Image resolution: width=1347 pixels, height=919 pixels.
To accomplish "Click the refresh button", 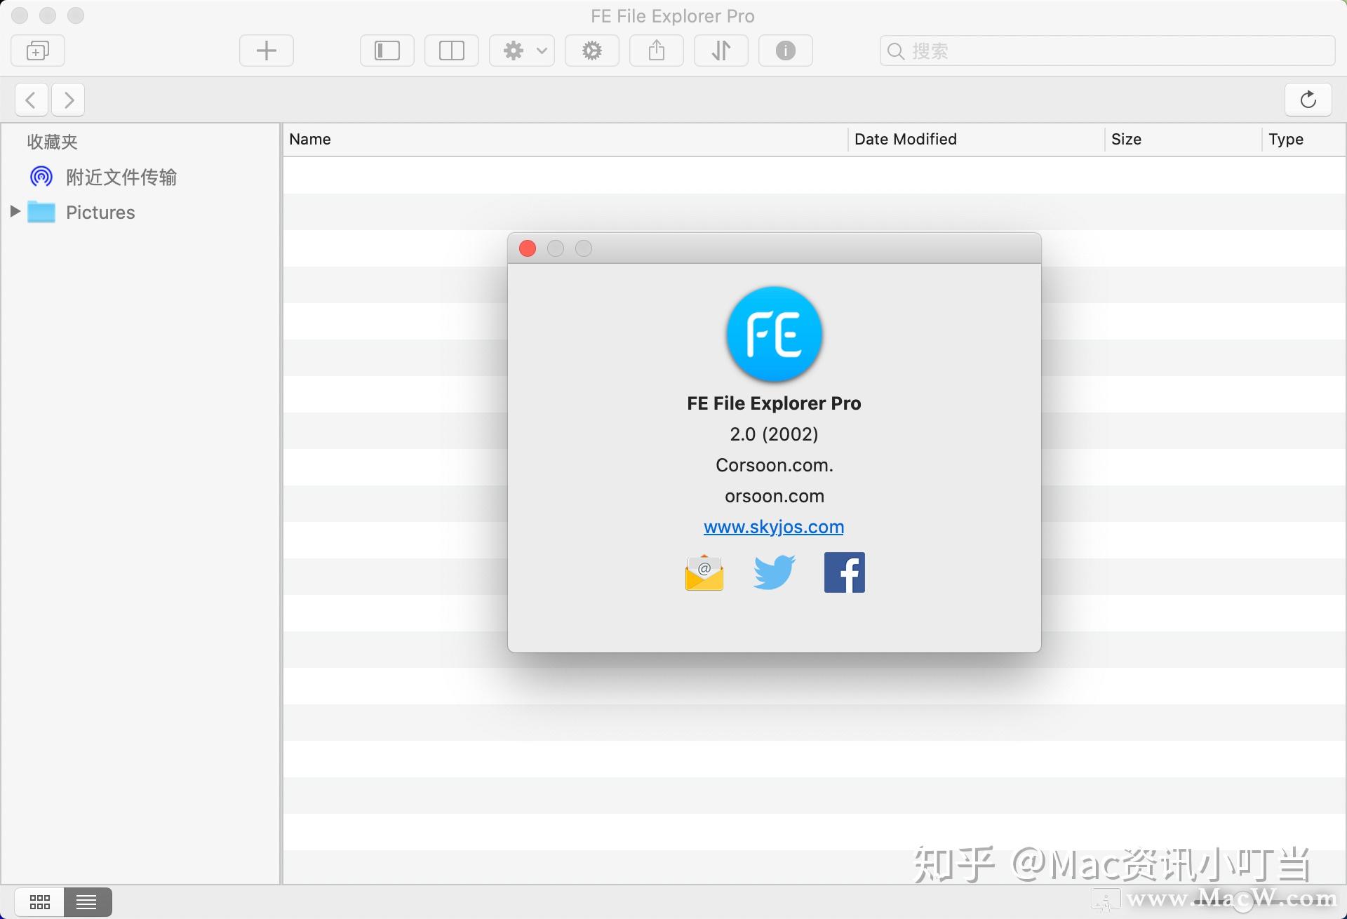I will 1308,100.
